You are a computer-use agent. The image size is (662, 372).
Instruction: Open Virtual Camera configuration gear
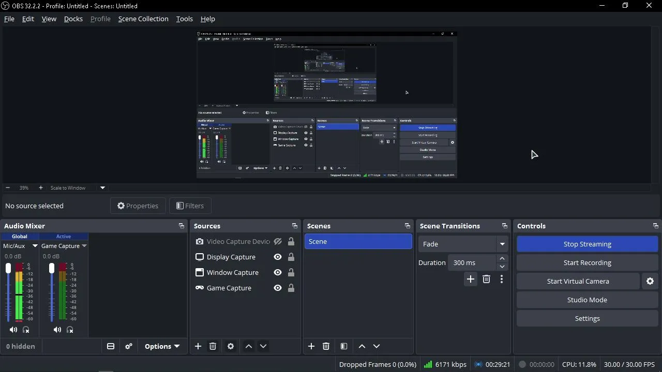[x=650, y=281]
